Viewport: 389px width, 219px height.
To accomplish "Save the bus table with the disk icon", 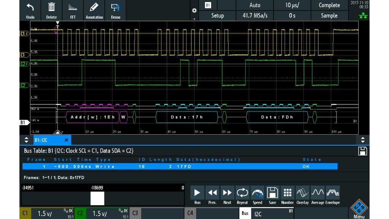I will click(x=363, y=151).
